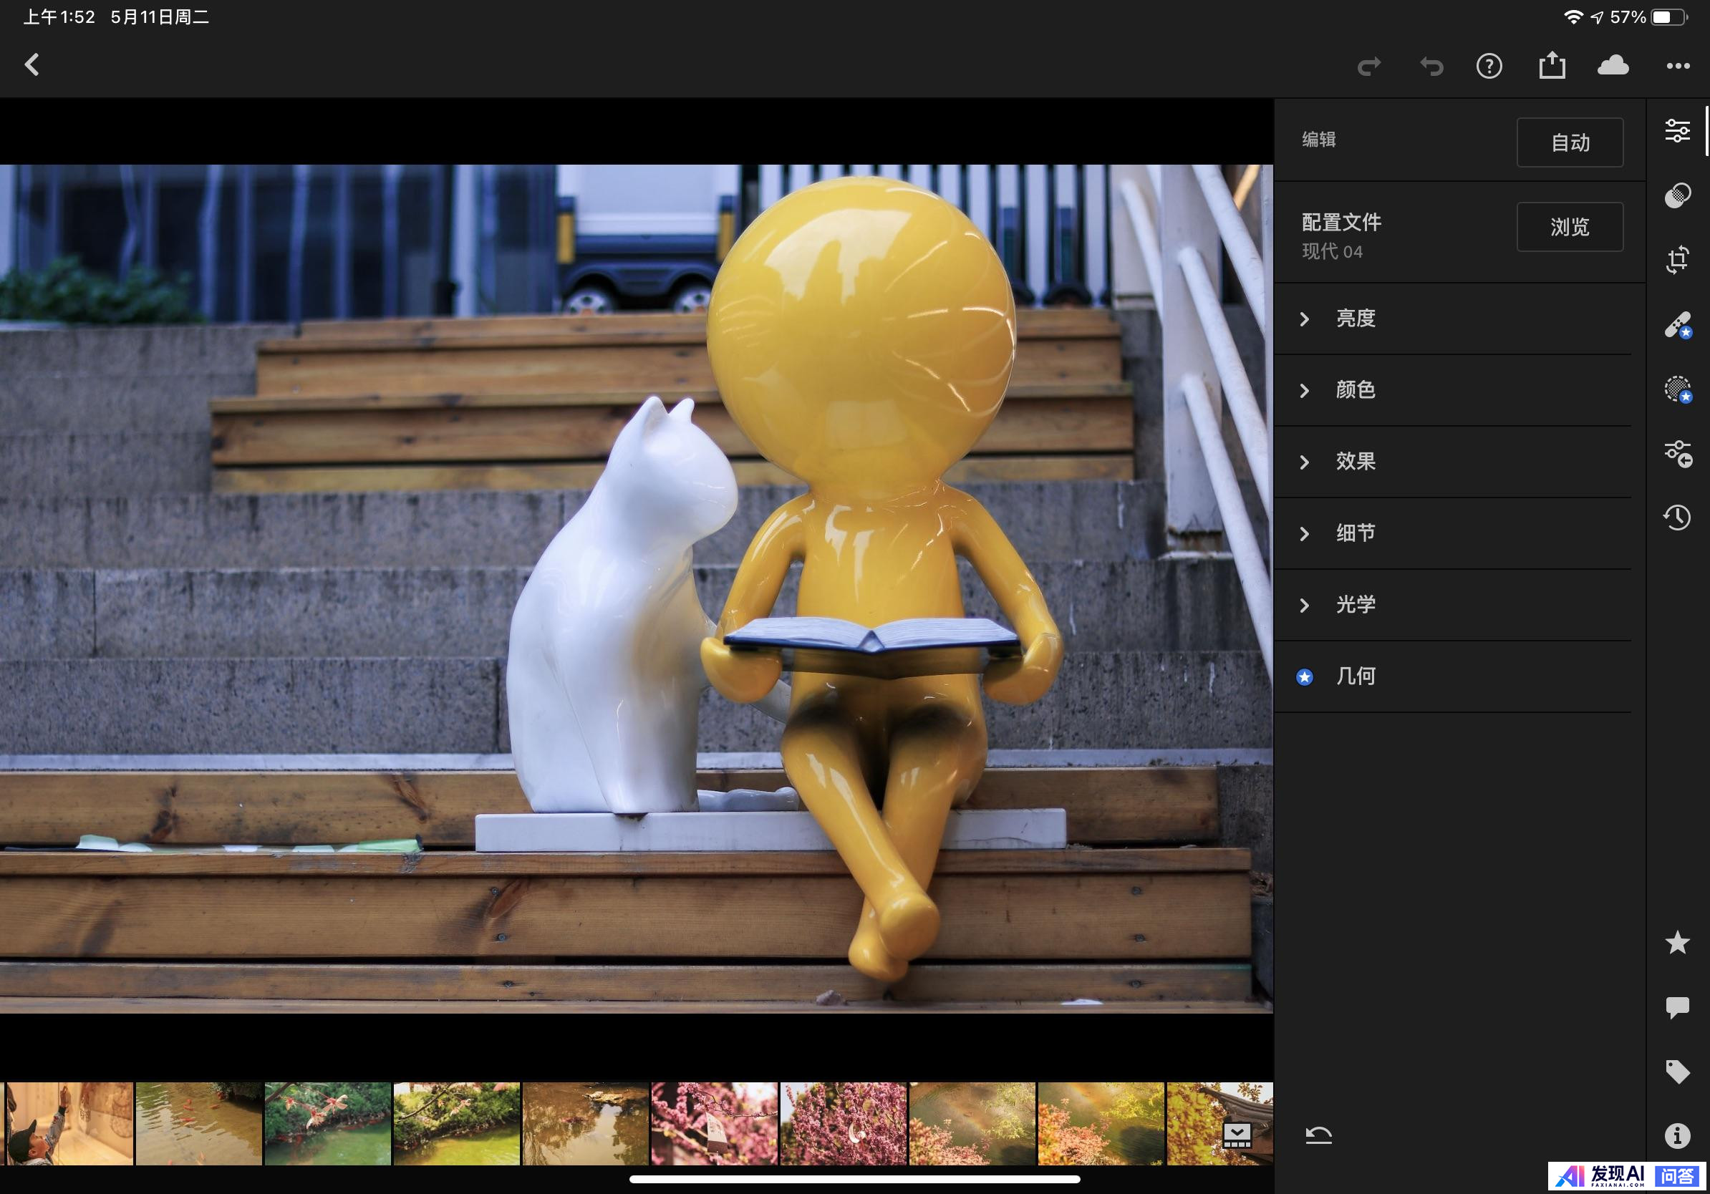Select the crop and rotate tool
This screenshot has height=1194, width=1710.
coord(1677,260)
